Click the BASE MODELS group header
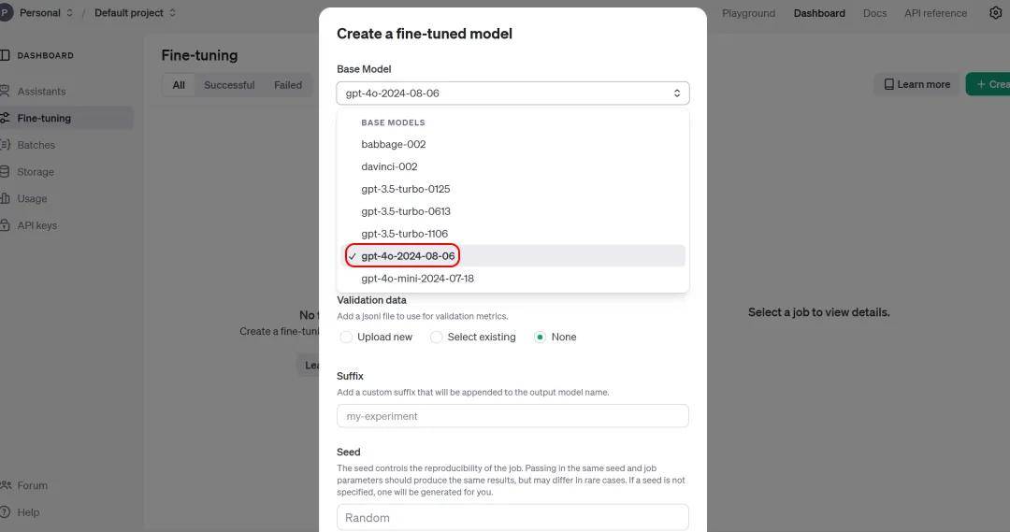This screenshot has width=1010, height=532. (x=393, y=122)
